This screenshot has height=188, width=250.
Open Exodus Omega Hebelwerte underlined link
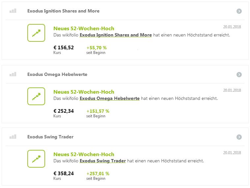pyautogui.click(x=109, y=98)
